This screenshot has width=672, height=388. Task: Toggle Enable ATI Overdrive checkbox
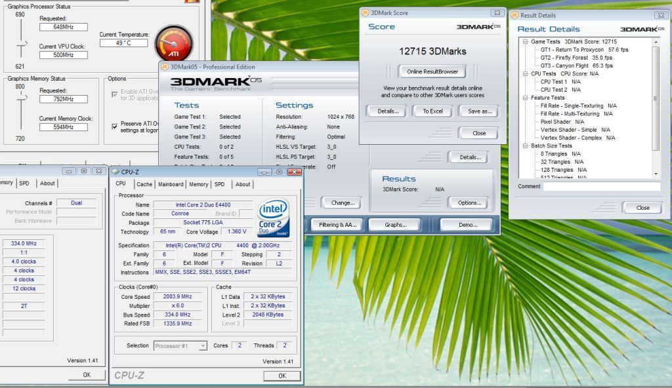[x=114, y=94]
